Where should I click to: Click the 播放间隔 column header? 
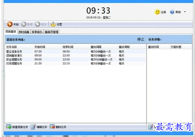(x=96, y=47)
